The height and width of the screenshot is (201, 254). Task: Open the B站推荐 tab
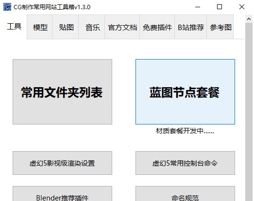click(x=191, y=27)
